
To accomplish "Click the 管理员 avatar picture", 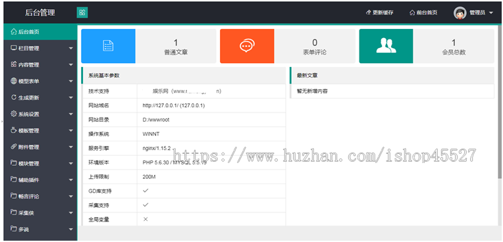I will 460,12.
